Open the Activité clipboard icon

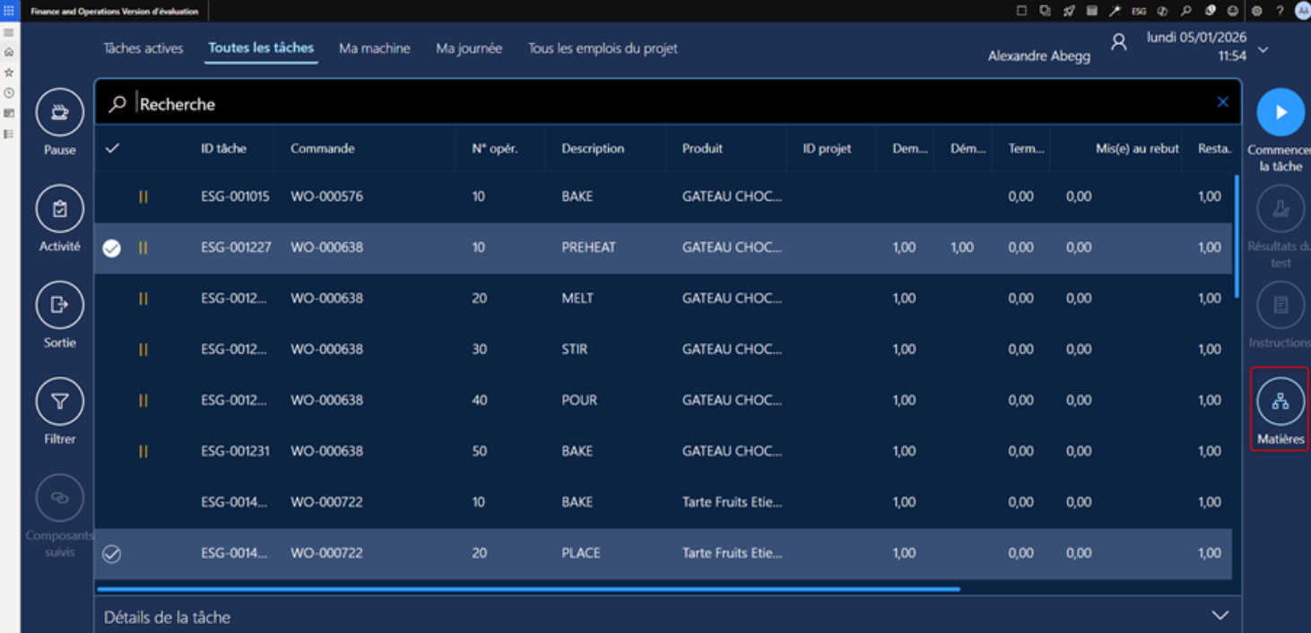[59, 210]
